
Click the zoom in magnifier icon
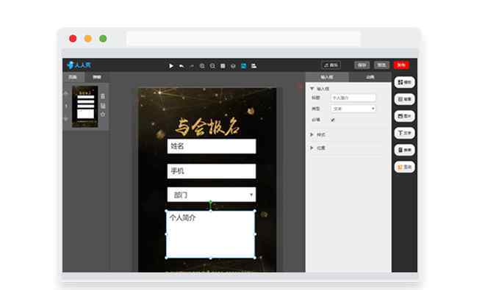[202, 66]
